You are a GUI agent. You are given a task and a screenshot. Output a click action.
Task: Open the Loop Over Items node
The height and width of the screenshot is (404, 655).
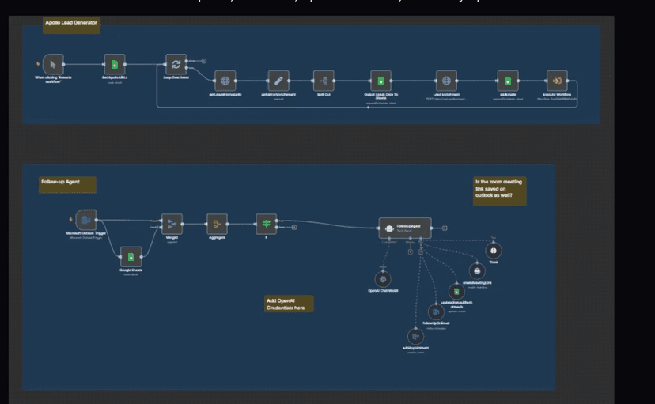pos(176,64)
